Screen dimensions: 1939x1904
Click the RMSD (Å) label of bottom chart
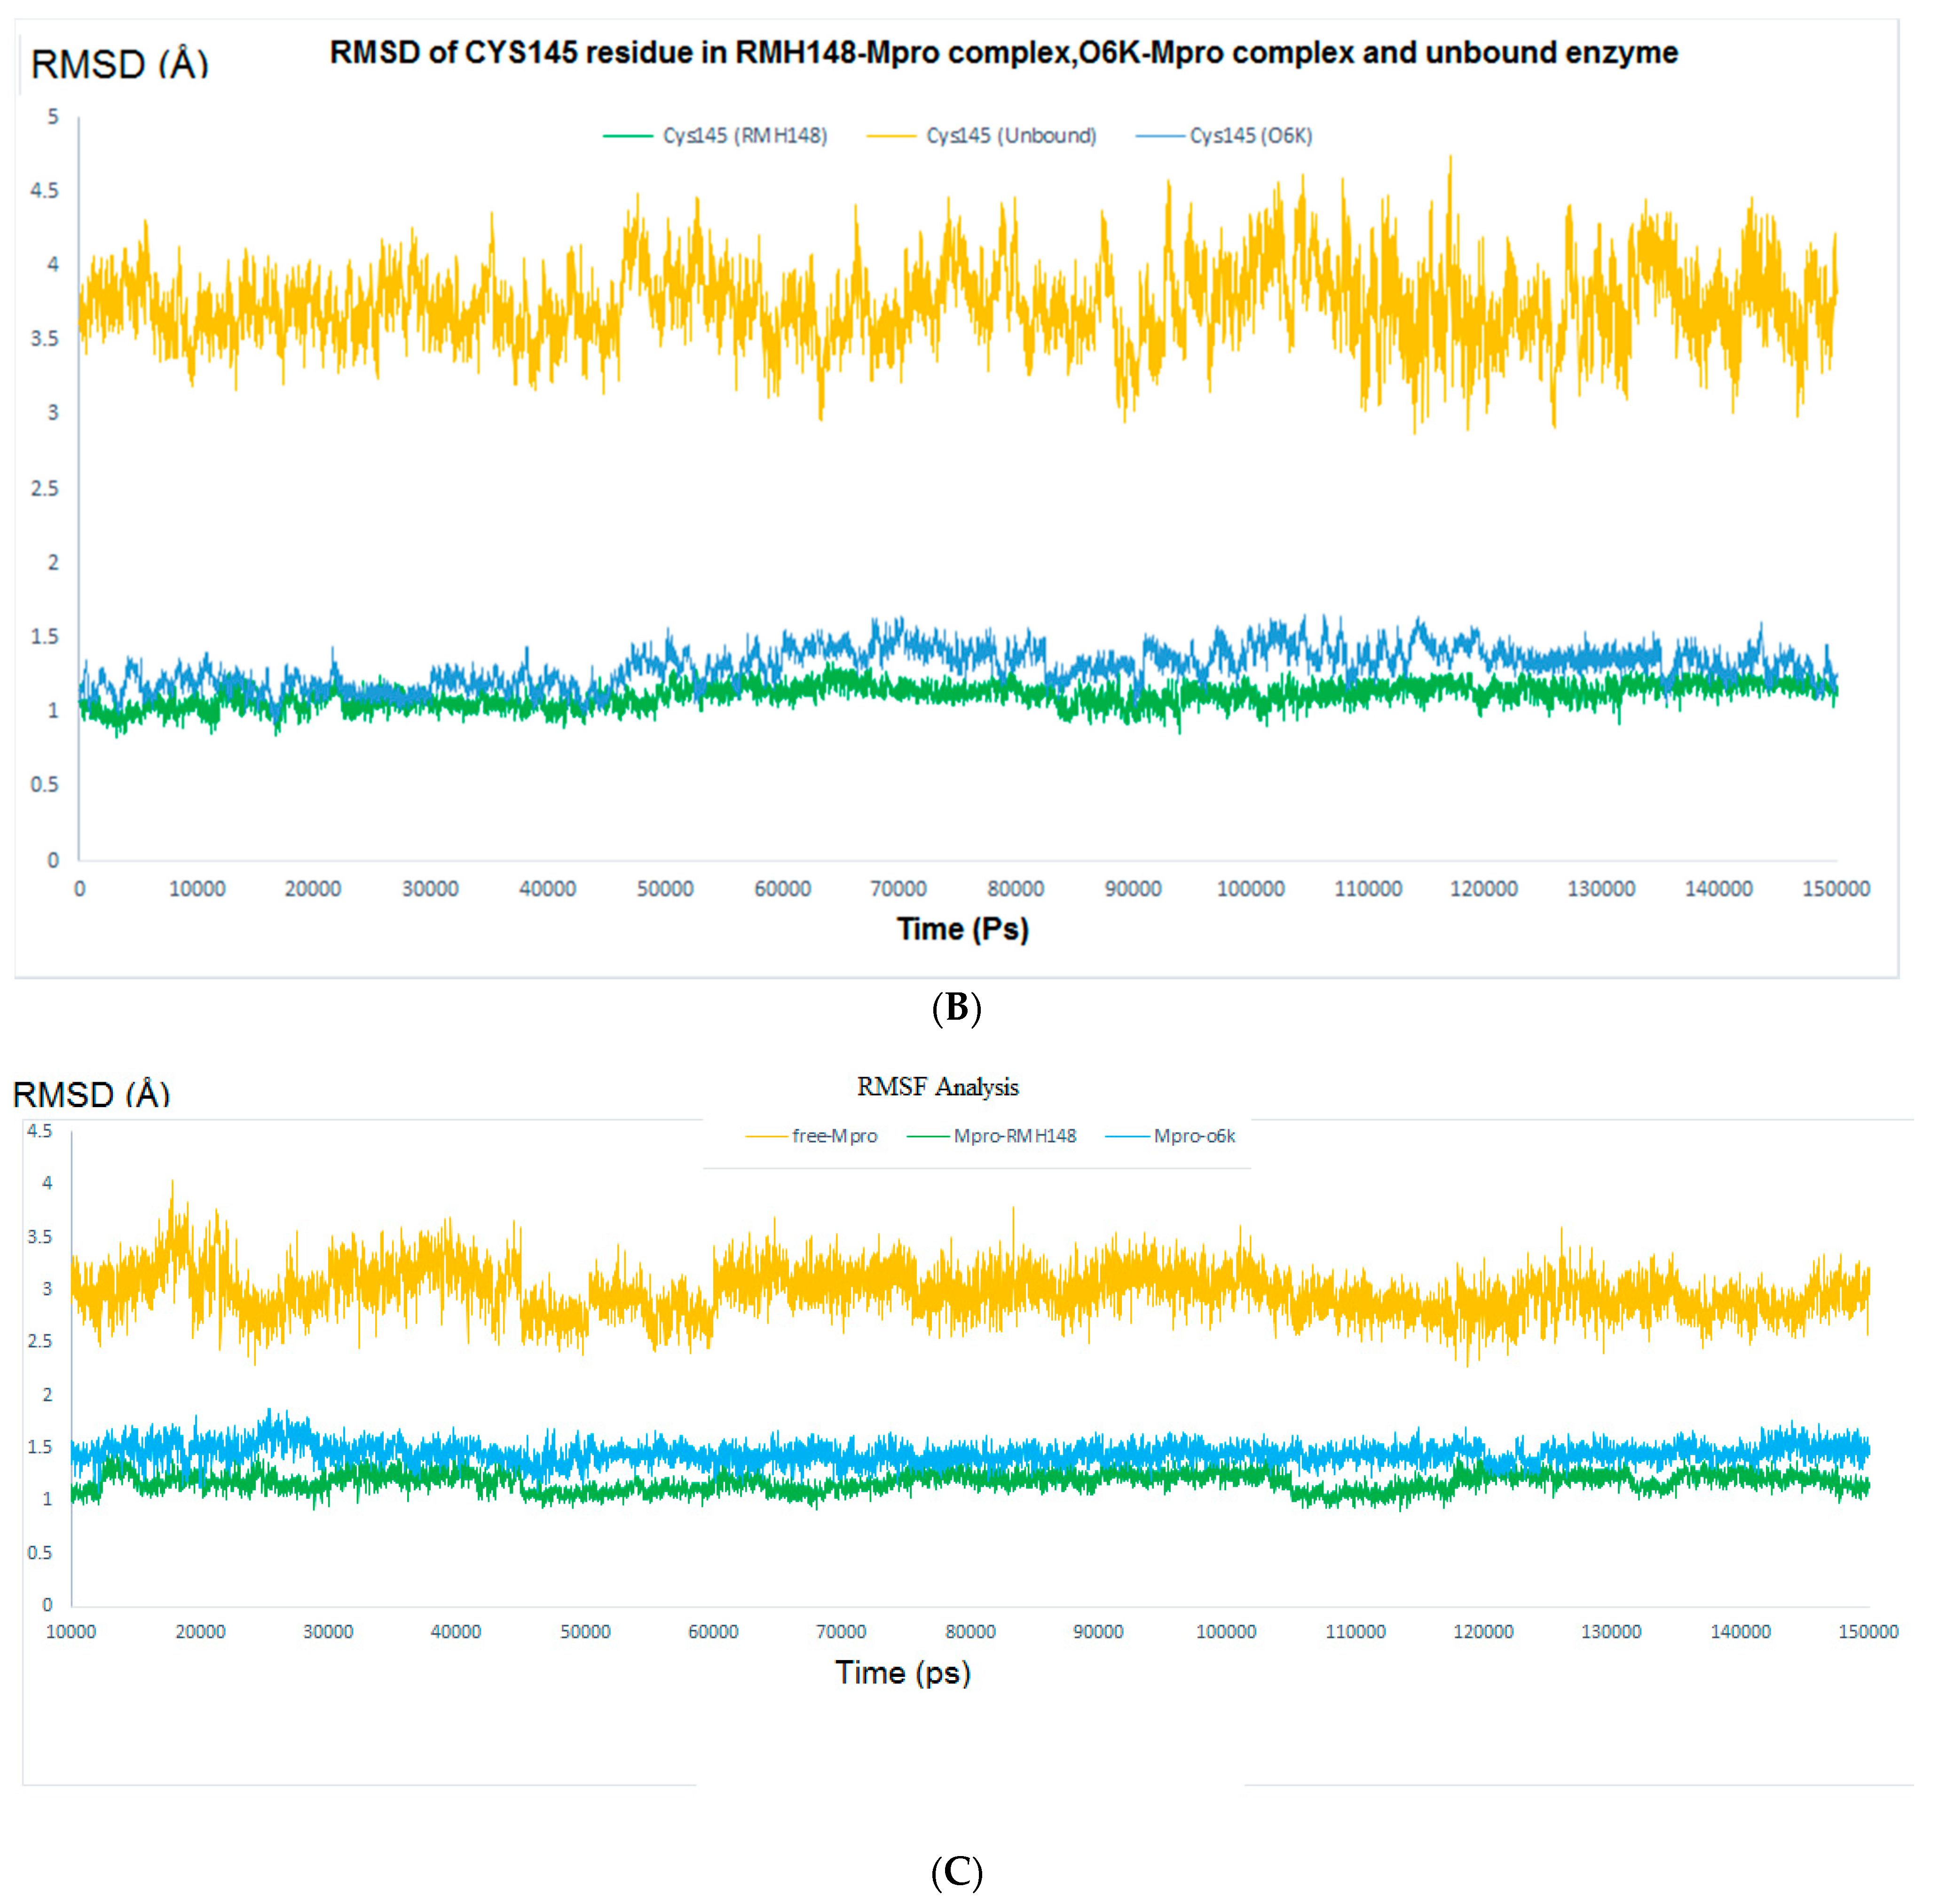coord(91,1094)
